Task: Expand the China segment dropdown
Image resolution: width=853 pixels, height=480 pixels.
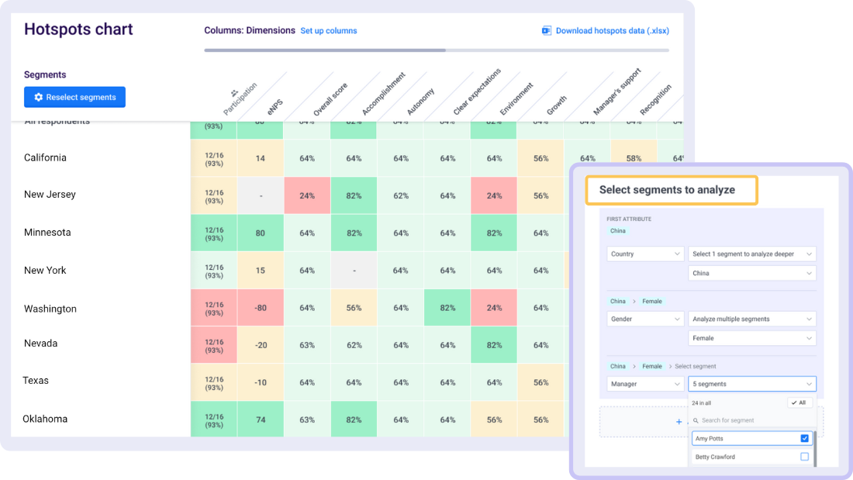Action: (751, 273)
